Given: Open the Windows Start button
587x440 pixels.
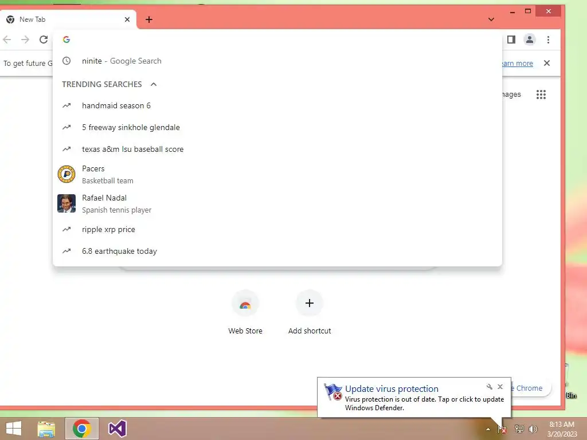Looking at the screenshot, I should click(x=14, y=429).
